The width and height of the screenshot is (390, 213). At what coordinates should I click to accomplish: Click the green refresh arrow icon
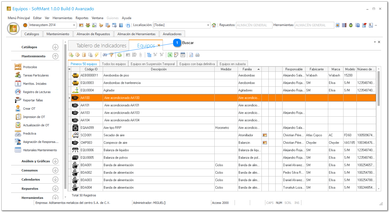(119, 55)
